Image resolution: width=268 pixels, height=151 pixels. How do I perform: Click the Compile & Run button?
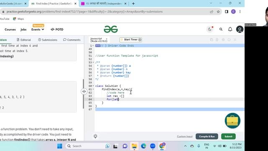pos(207,136)
